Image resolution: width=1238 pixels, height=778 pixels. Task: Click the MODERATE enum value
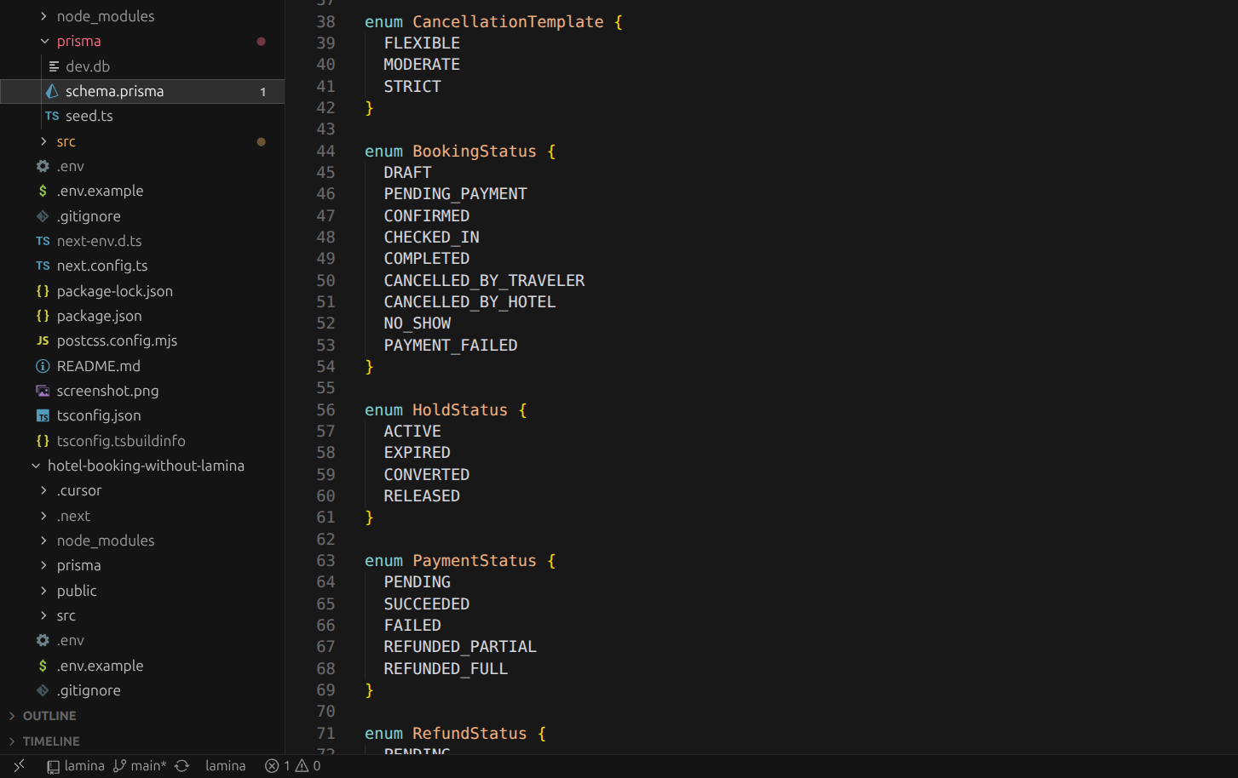[x=422, y=65]
